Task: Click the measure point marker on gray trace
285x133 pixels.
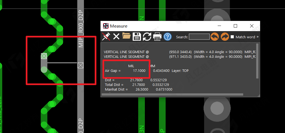Action: [x=81, y=65]
